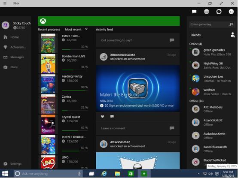
Task: Open Store in the sidebar
Action: 10,67
